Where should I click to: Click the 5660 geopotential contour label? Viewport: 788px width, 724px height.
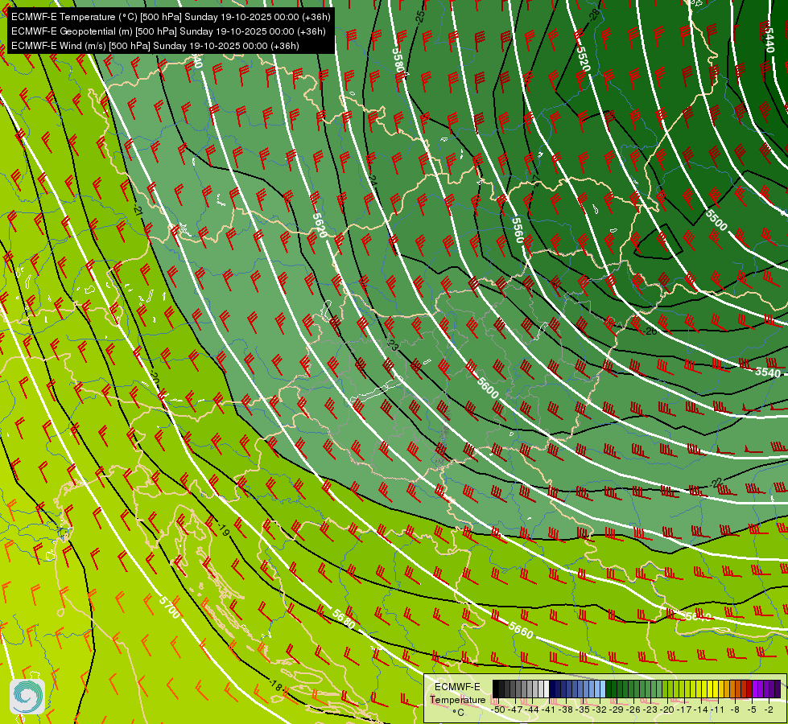(521, 631)
